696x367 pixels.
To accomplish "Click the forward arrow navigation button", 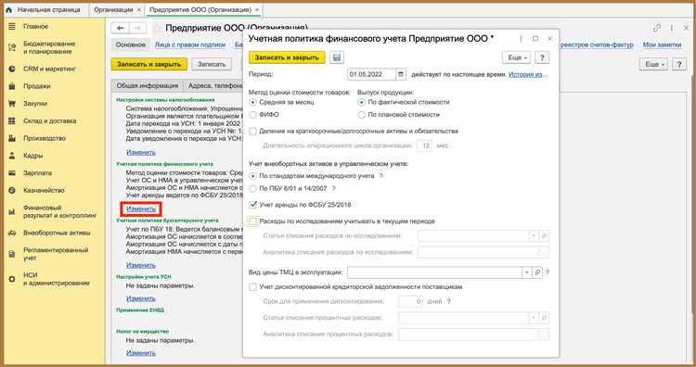I will [x=137, y=28].
